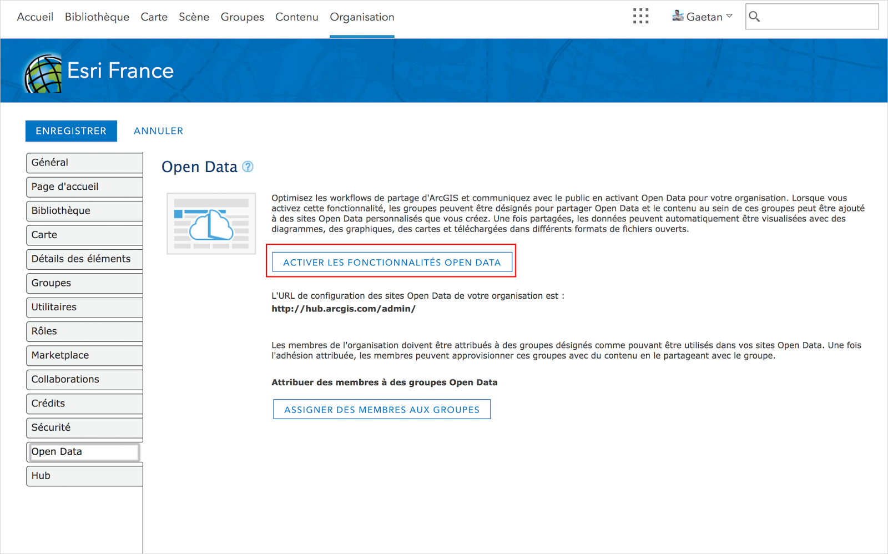Click the Open Data cloud illustration thumbnail

(x=211, y=224)
